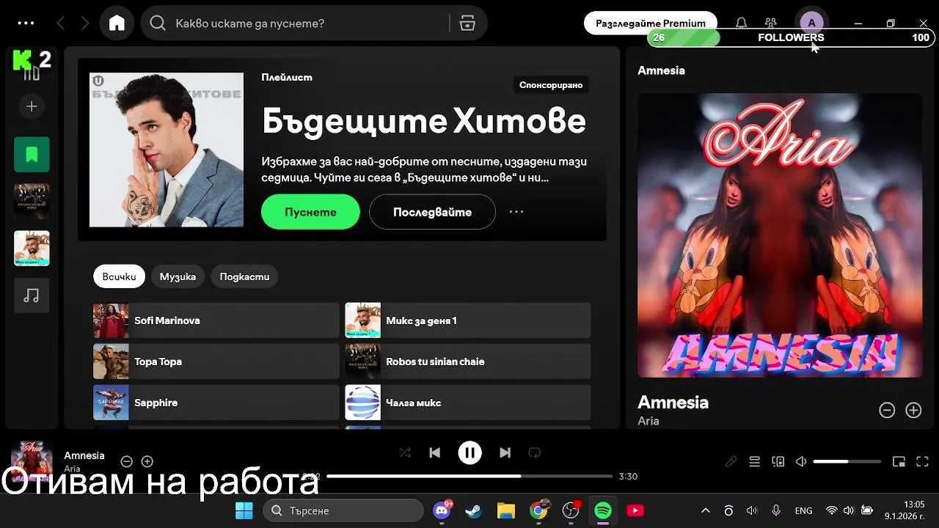This screenshot has width=939, height=528.
Task: Open the Windows Start menu
Action: pos(244,510)
